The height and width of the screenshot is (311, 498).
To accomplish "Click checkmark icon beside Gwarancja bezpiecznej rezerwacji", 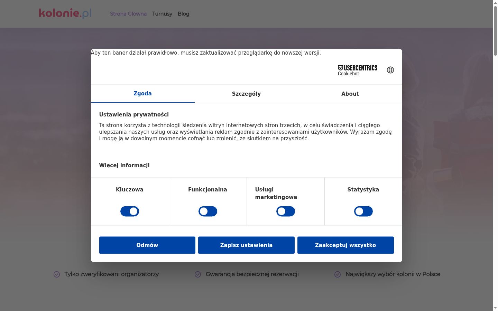I will pos(198,274).
